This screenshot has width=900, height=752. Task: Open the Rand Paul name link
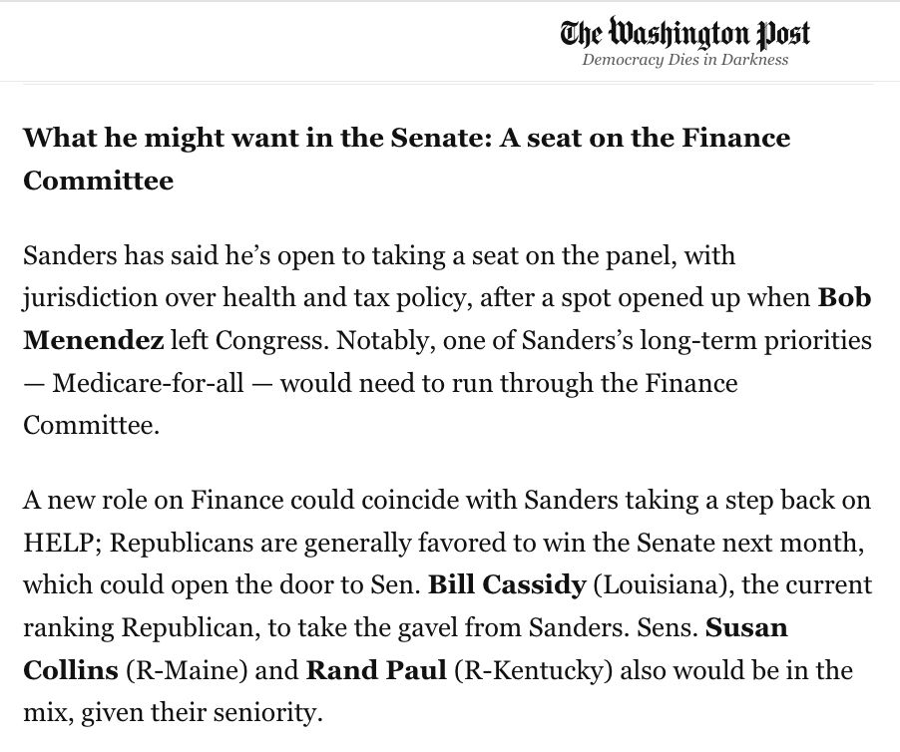tap(375, 670)
